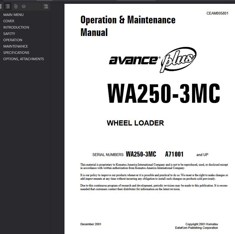The width and height of the screenshot is (235, 234).
Task: Open the attachments panel
Action: point(16,6)
